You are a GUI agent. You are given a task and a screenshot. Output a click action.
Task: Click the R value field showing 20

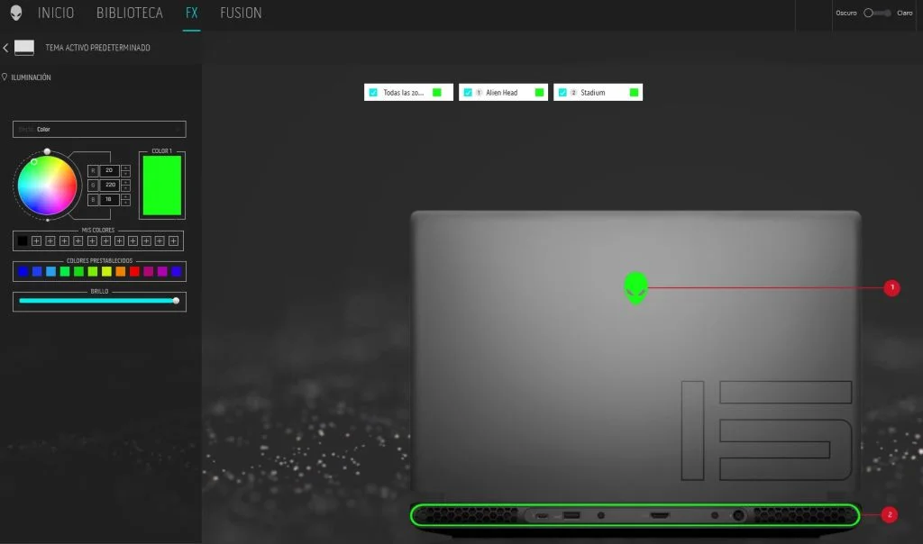point(109,170)
